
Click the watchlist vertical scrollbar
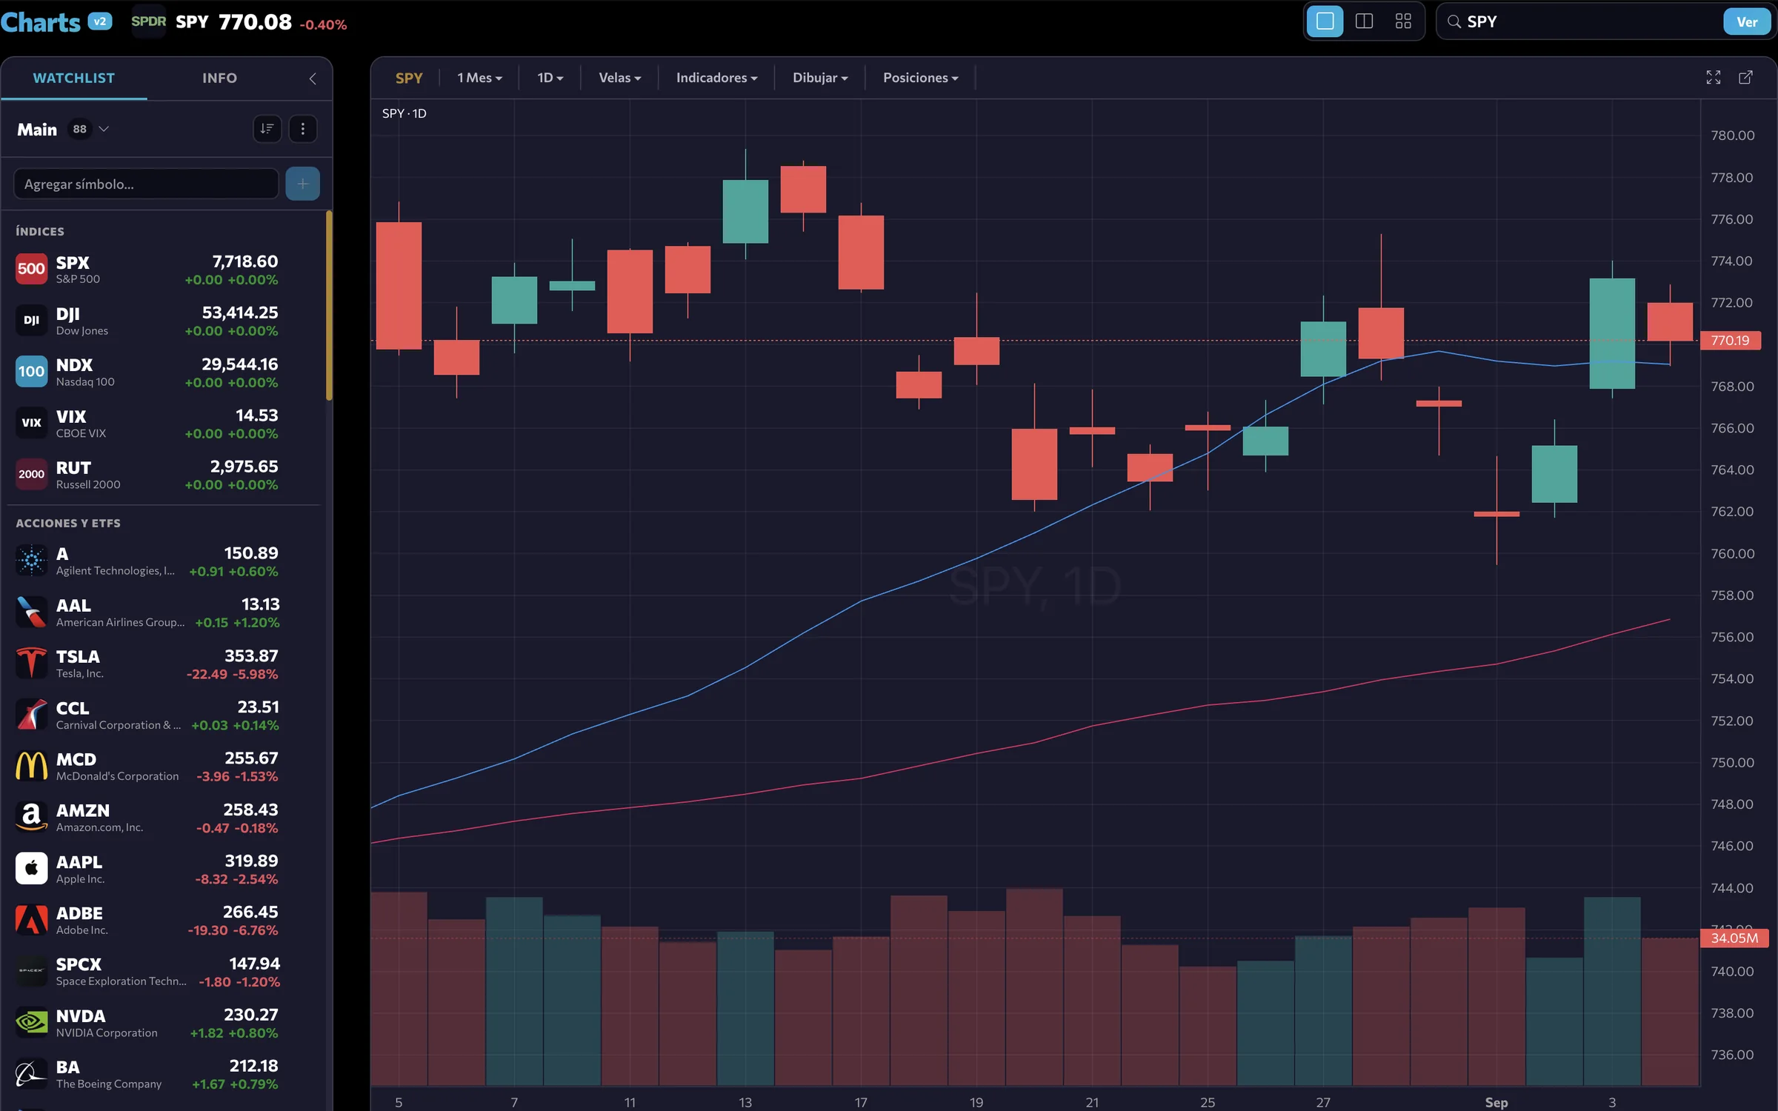[x=329, y=305]
